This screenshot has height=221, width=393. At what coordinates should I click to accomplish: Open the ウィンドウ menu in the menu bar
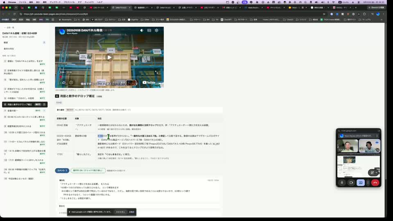(x=89, y=2)
